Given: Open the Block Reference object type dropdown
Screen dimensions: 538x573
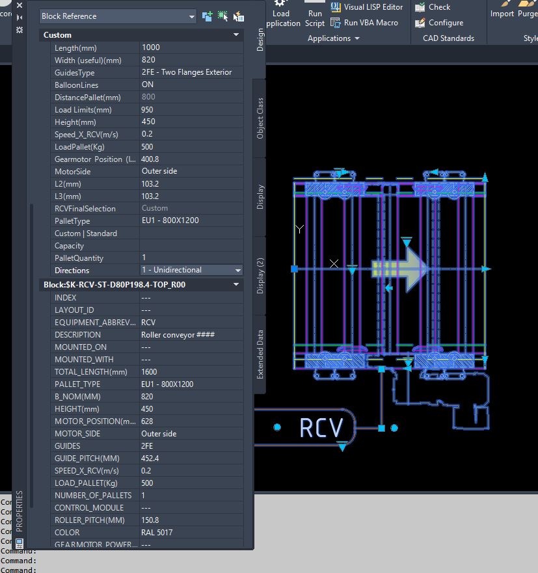Looking at the screenshot, I should point(191,16).
